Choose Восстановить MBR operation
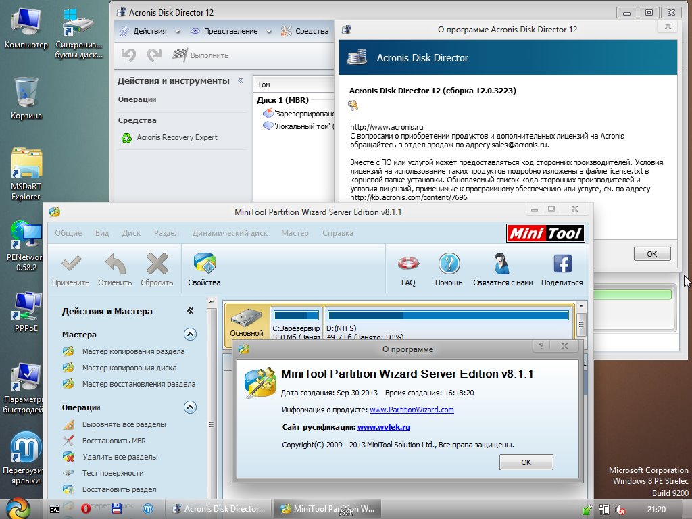Viewport: 692px width, 519px height. point(104,441)
